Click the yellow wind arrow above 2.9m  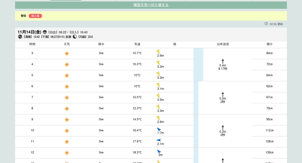coord(158,51)
